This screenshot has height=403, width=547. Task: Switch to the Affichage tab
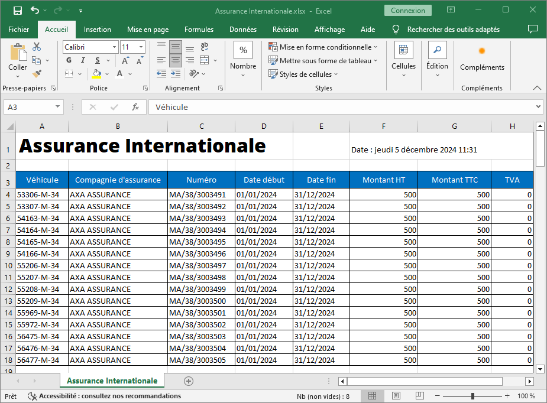pyautogui.click(x=329, y=30)
